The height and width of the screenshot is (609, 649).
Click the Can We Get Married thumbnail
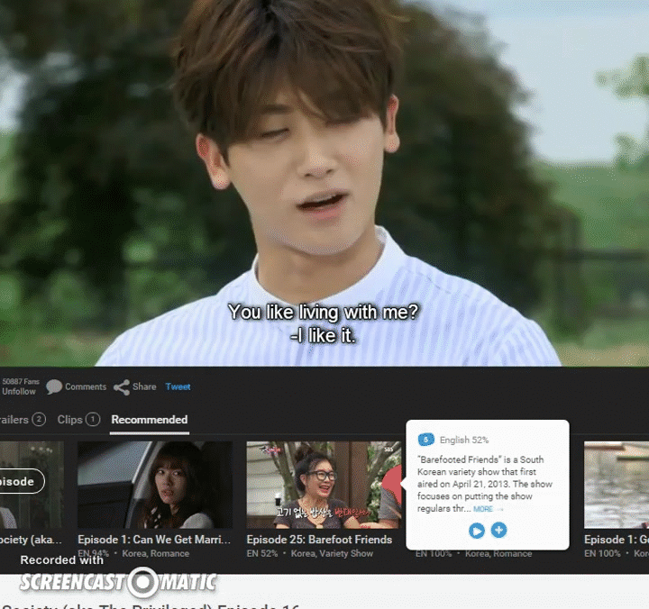(155, 485)
